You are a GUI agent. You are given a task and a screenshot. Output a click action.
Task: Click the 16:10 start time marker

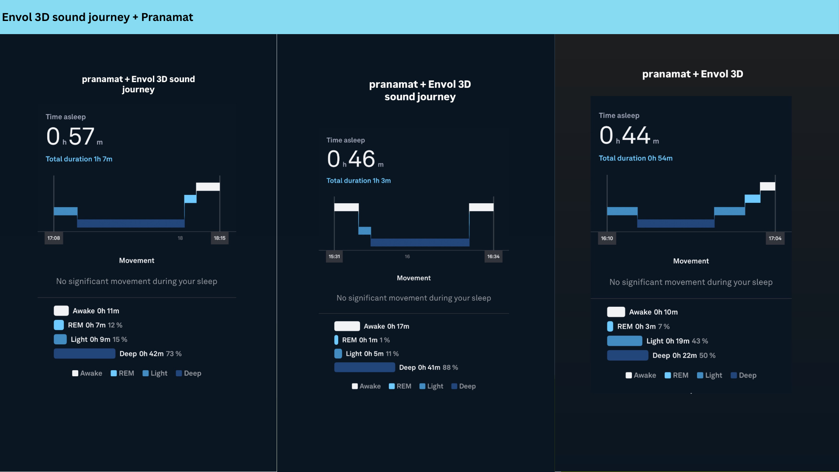pyautogui.click(x=607, y=238)
